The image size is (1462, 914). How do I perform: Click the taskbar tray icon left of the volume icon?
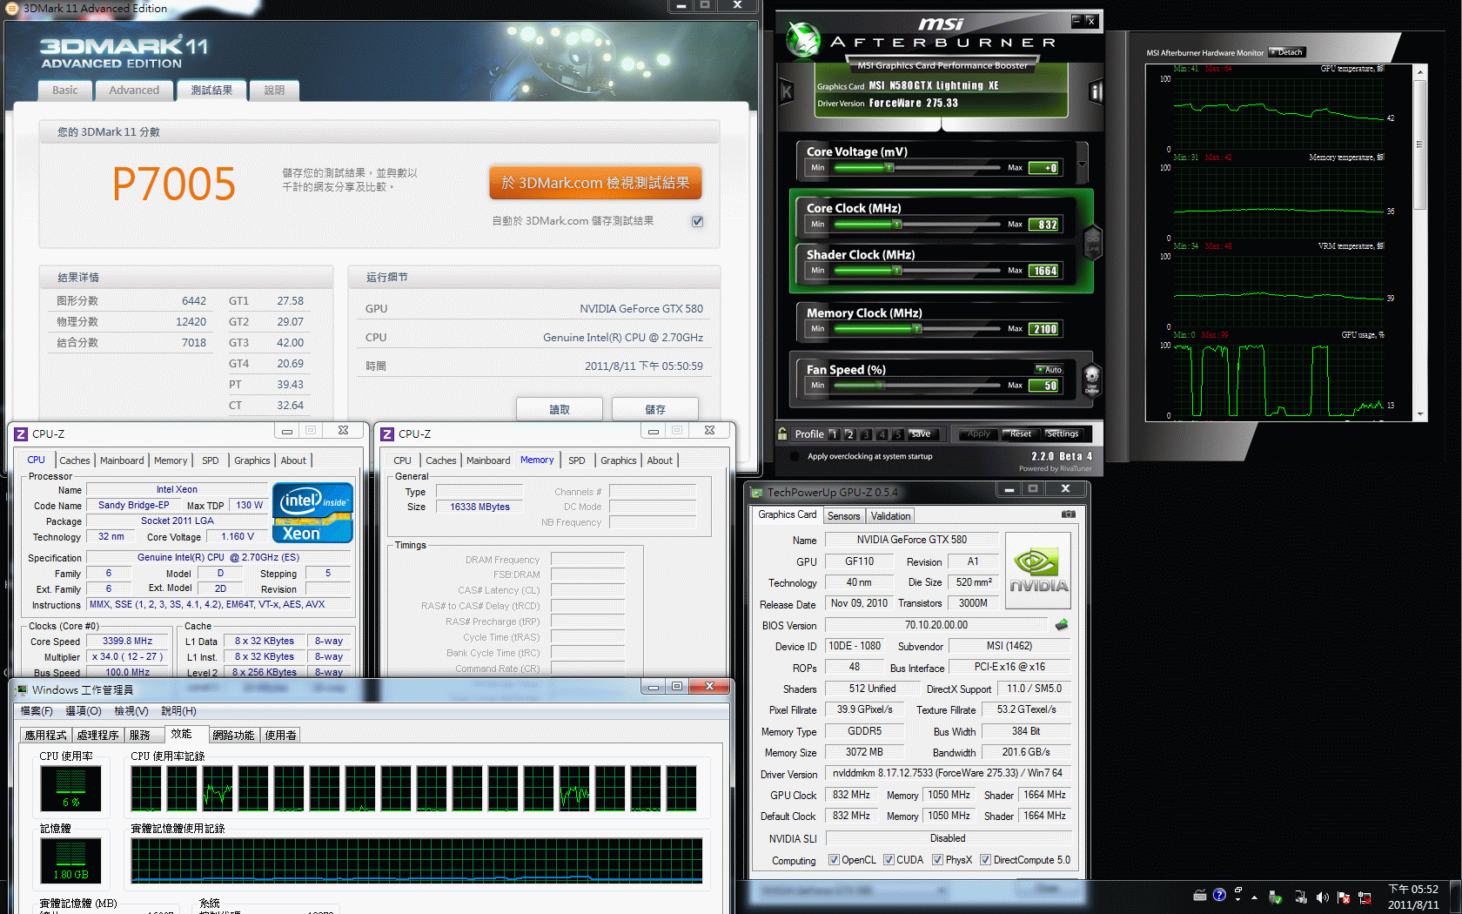[1301, 897]
